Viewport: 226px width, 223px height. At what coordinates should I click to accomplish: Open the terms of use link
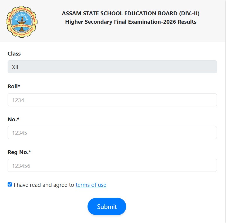tap(91, 185)
